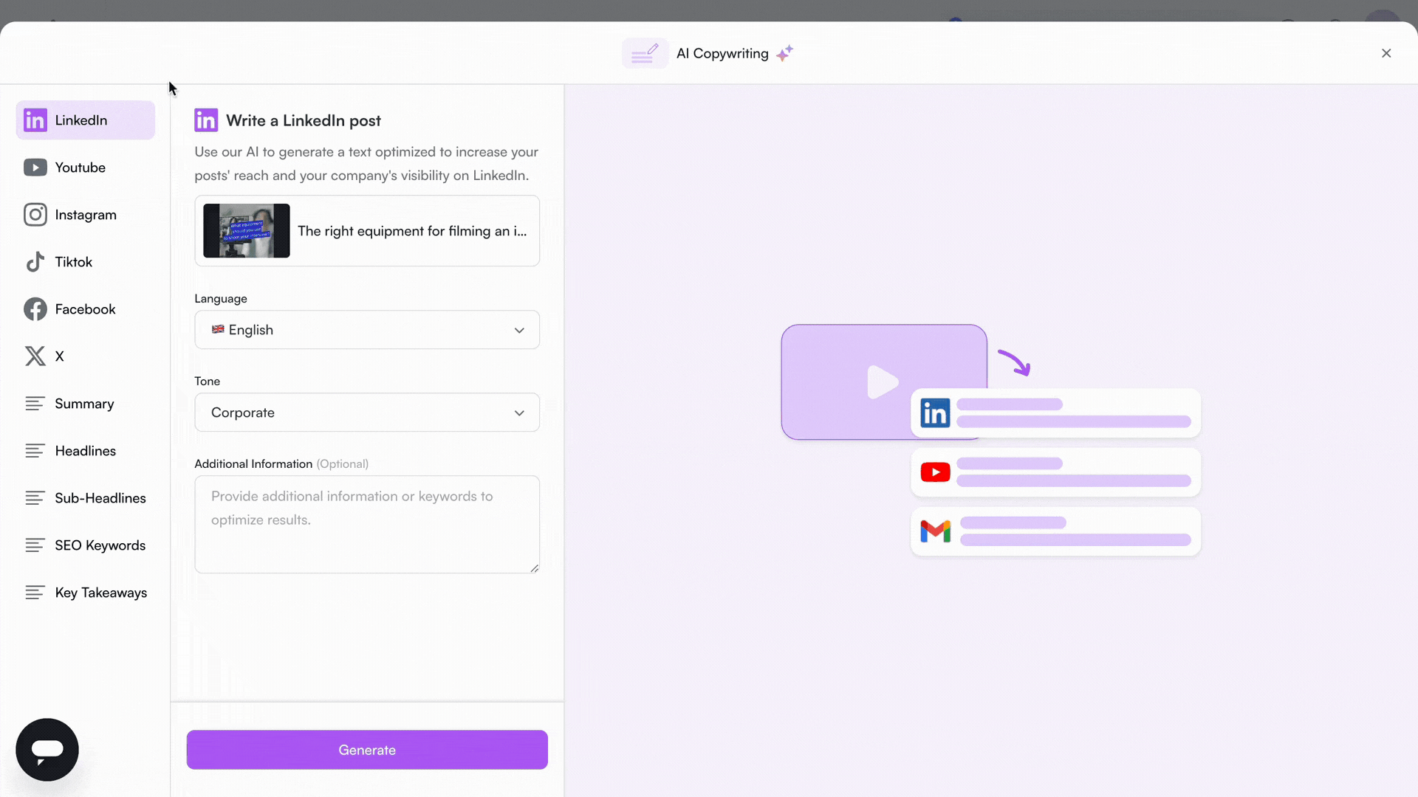Image resolution: width=1418 pixels, height=797 pixels.
Task: Switch to the X tab
Action: click(x=86, y=356)
